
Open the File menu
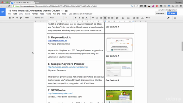click(x=10, y=14)
